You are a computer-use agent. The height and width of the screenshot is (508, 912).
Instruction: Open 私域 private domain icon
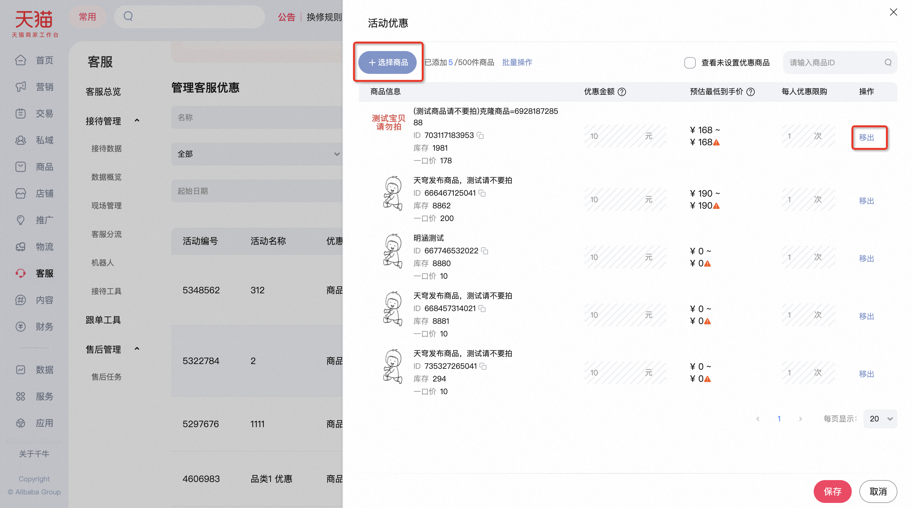tap(21, 140)
